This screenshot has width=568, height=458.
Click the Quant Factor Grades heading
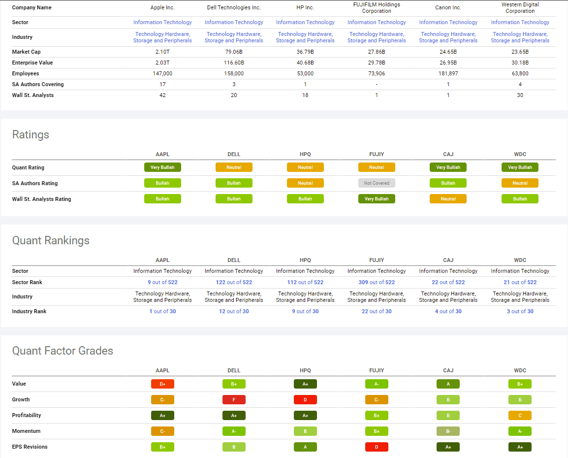coord(63,351)
